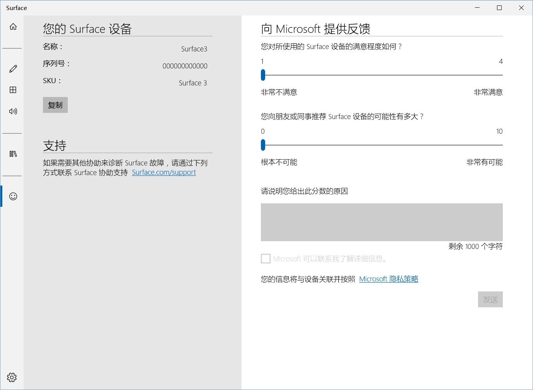Open the Home icon in the sidebar
Screen dimensions: 533x390
[13, 27]
